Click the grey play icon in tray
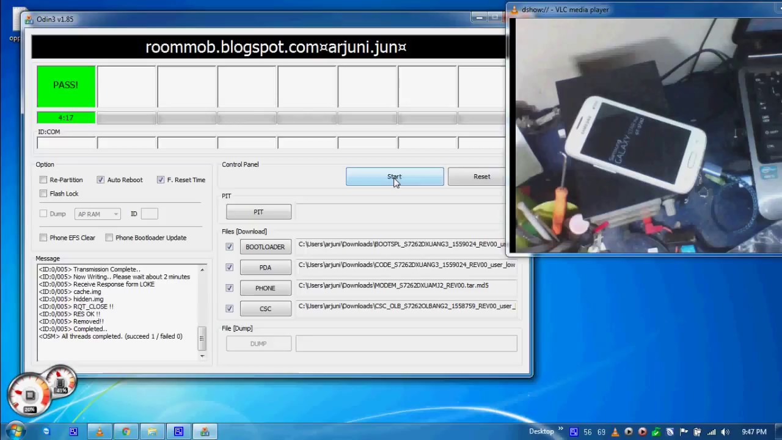Image resolution: width=782 pixels, height=440 pixels. coord(629,432)
